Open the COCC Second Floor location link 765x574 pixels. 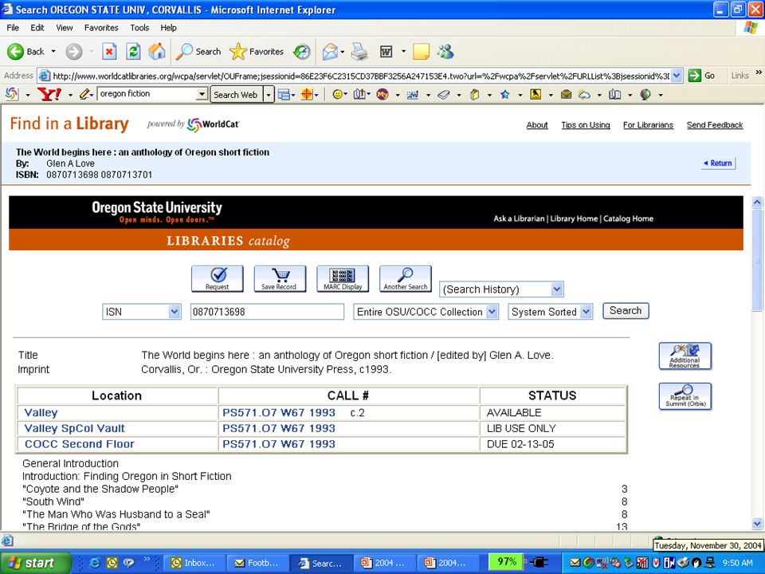(80, 444)
